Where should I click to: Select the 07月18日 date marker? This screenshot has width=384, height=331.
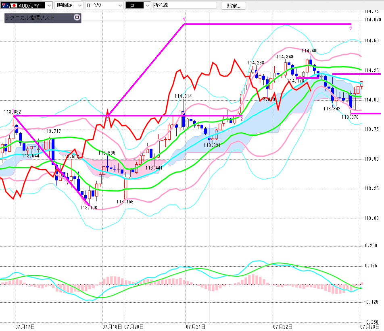click(112, 327)
